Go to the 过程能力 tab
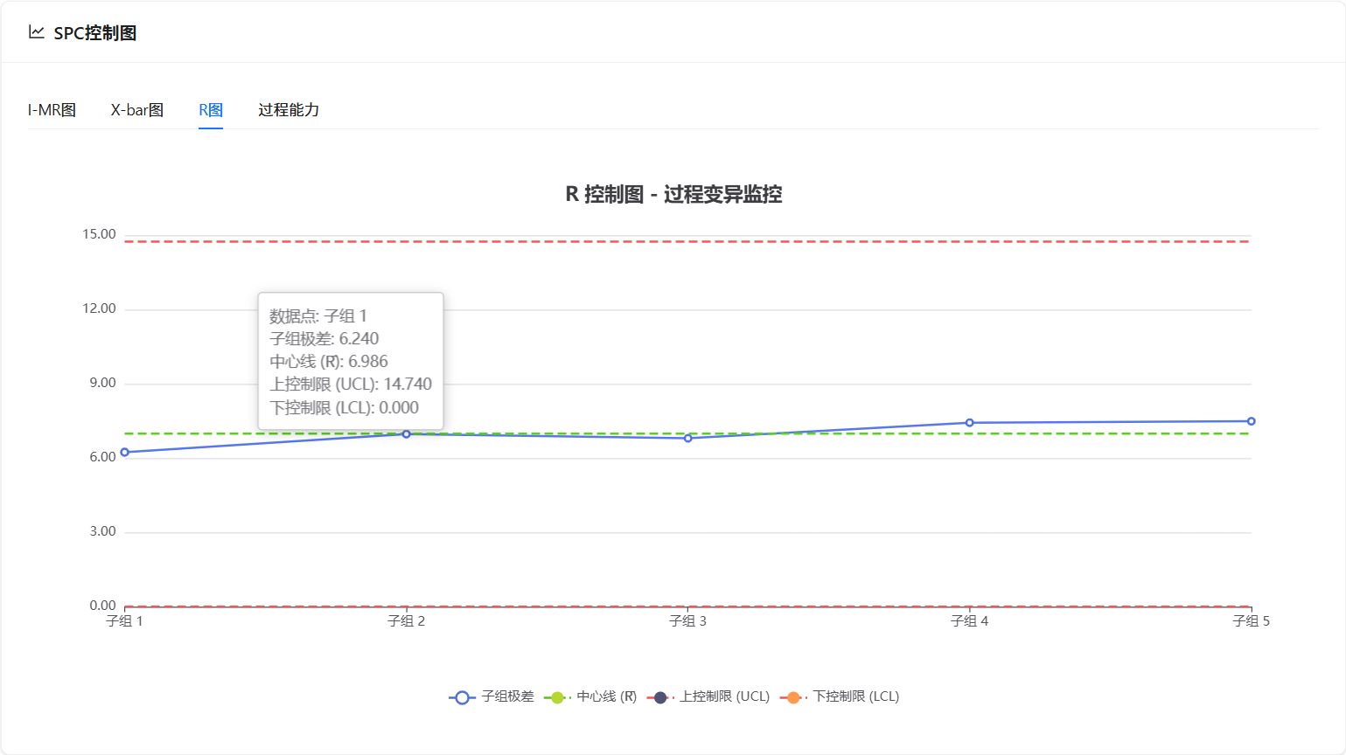Screen dimensions: 1346x755 (289, 110)
